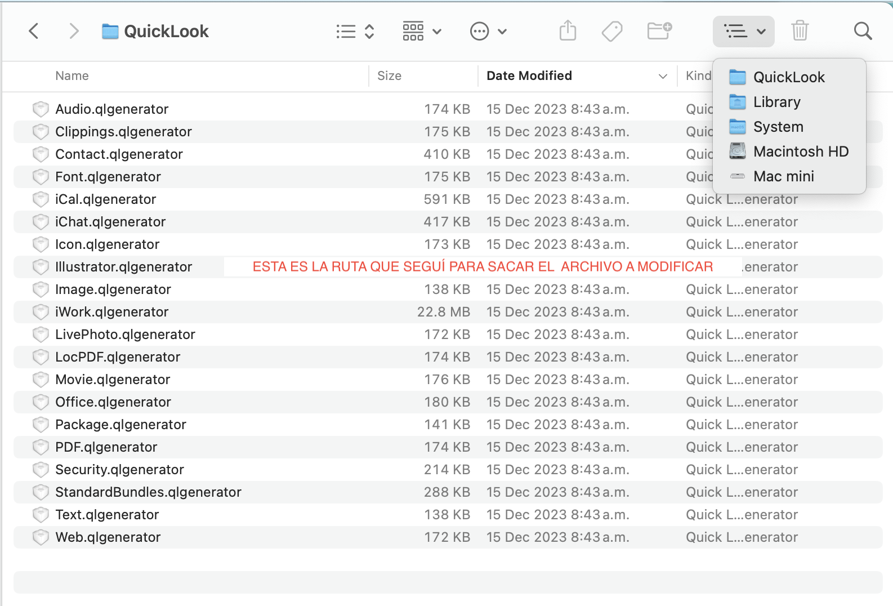Choose Macintosh HD in path menu
Screen dimensions: 893x606
point(800,151)
